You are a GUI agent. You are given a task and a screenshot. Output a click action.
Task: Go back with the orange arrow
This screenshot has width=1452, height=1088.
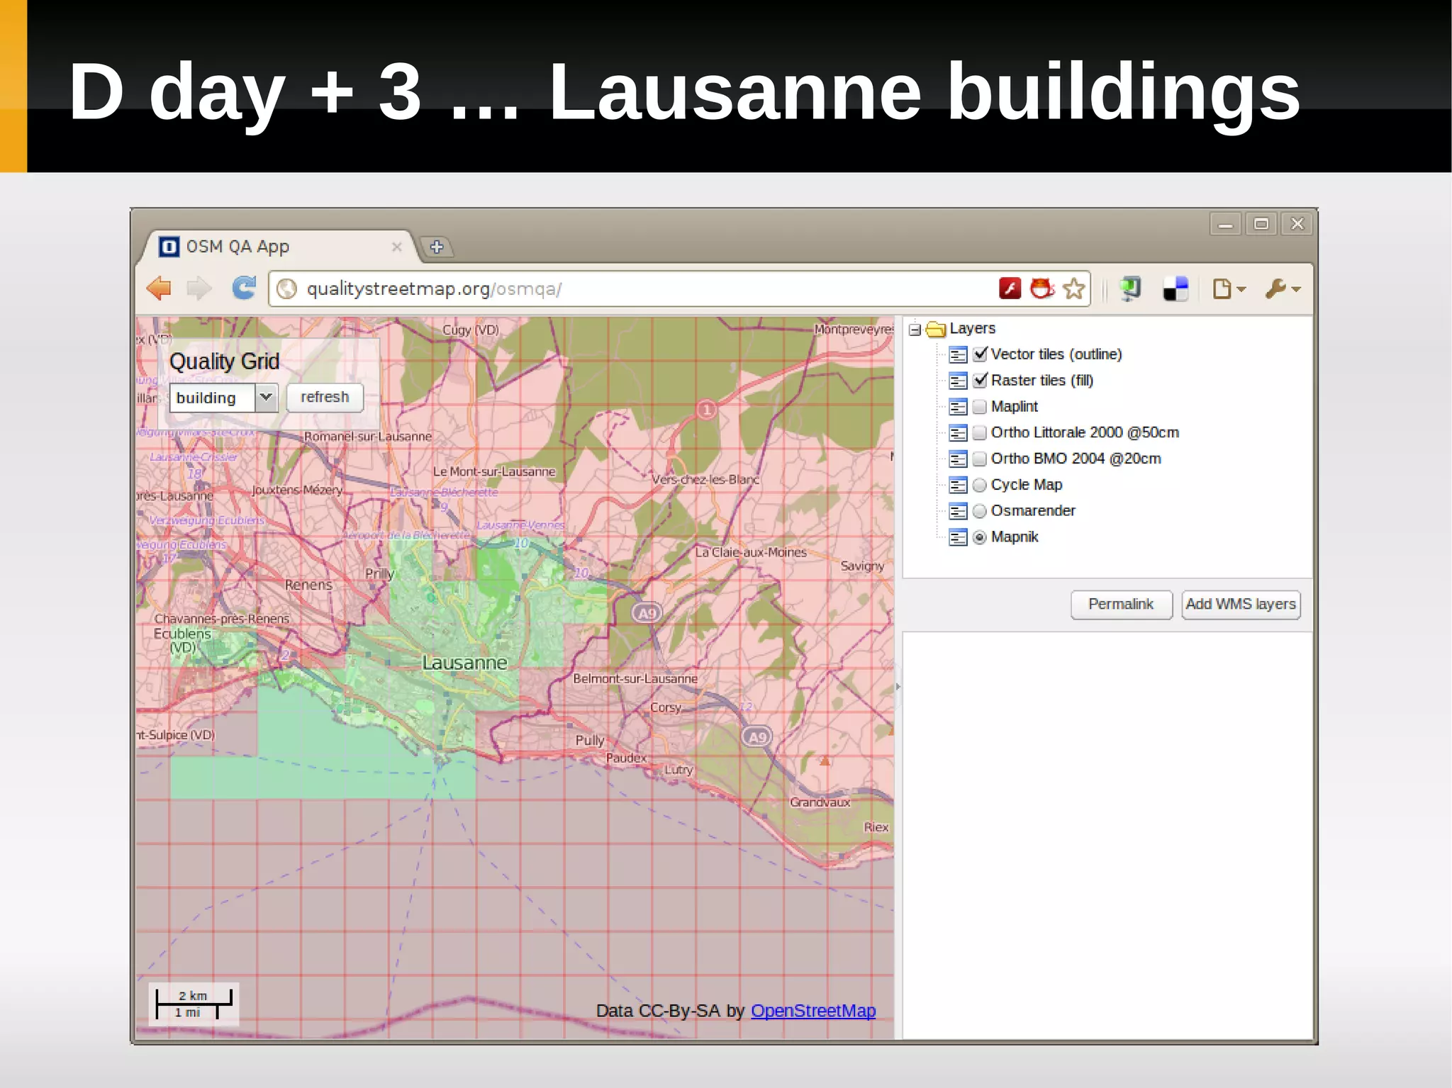[x=160, y=288]
